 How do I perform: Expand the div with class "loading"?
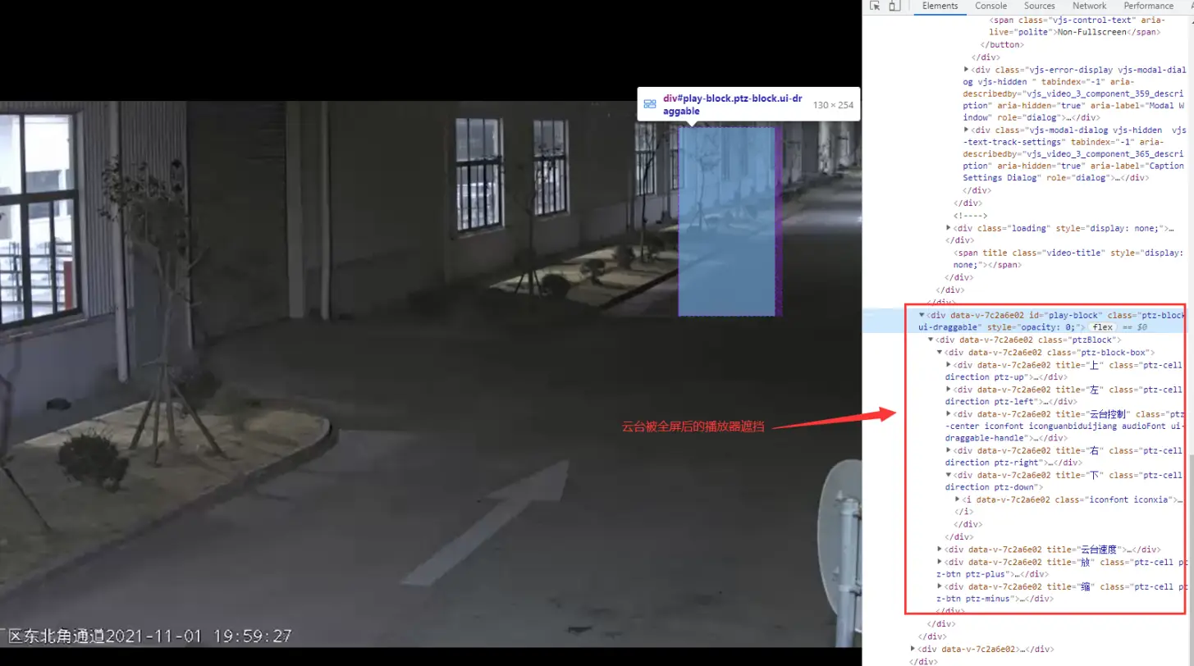click(x=949, y=228)
